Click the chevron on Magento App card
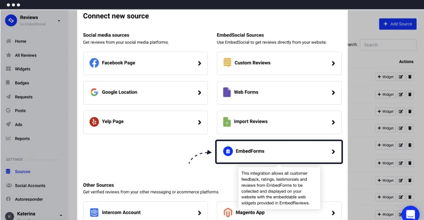Image resolution: width=424 pixels, height=220 pixels. point(333,213)
